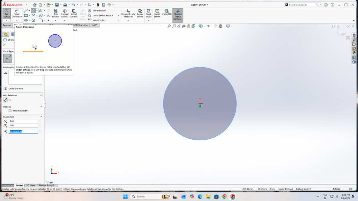358x201 pixels.
Task: Click the Section View icon
Action: (x=184, y=26)
